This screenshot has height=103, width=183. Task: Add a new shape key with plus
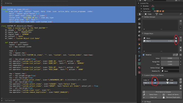tap(181, 38)
